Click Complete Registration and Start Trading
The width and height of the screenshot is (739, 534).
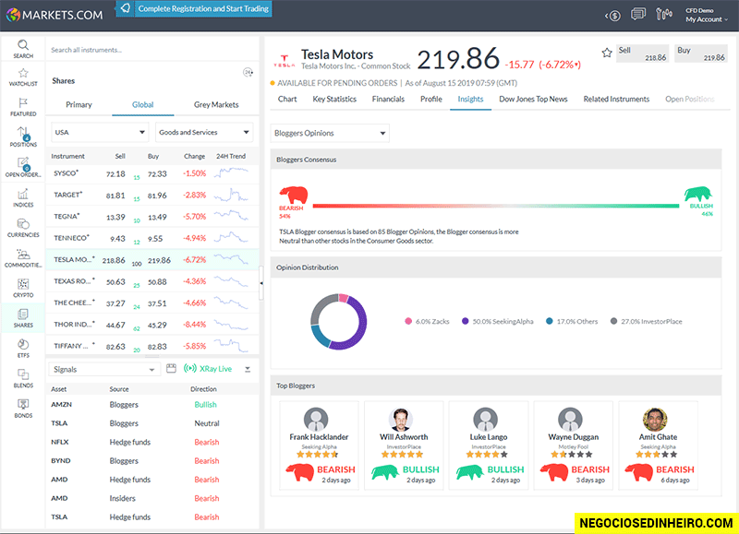pyautogui.click(x=194, y=8)
